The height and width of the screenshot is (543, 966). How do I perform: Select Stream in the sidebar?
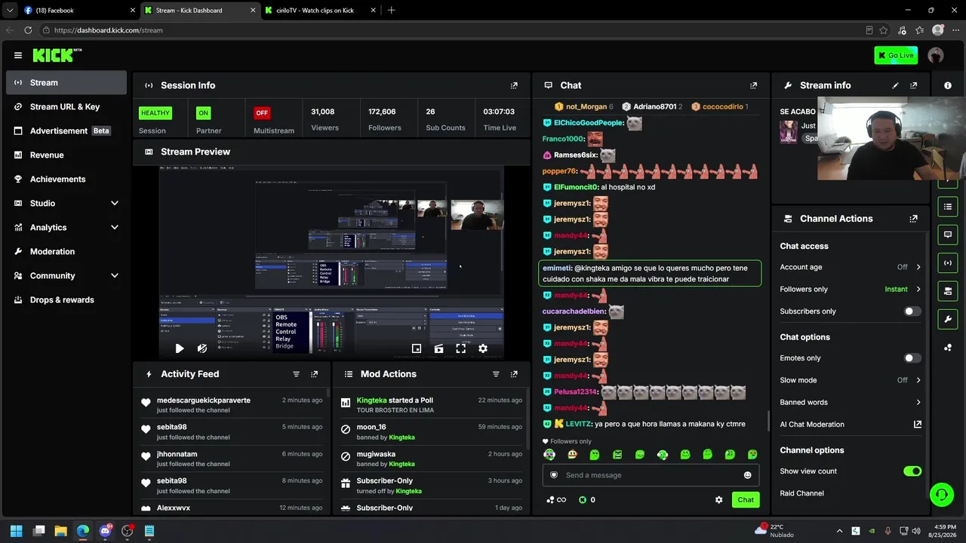click(66, 83)
